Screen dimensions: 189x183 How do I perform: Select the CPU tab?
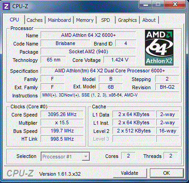(x=14, y=20)
